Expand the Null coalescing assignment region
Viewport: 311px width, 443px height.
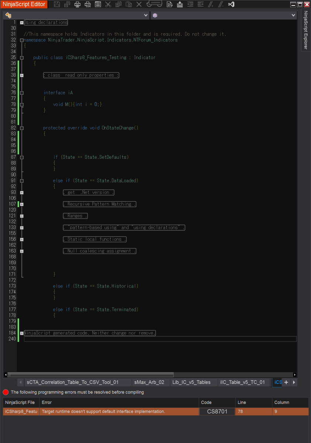coord(22,251)
